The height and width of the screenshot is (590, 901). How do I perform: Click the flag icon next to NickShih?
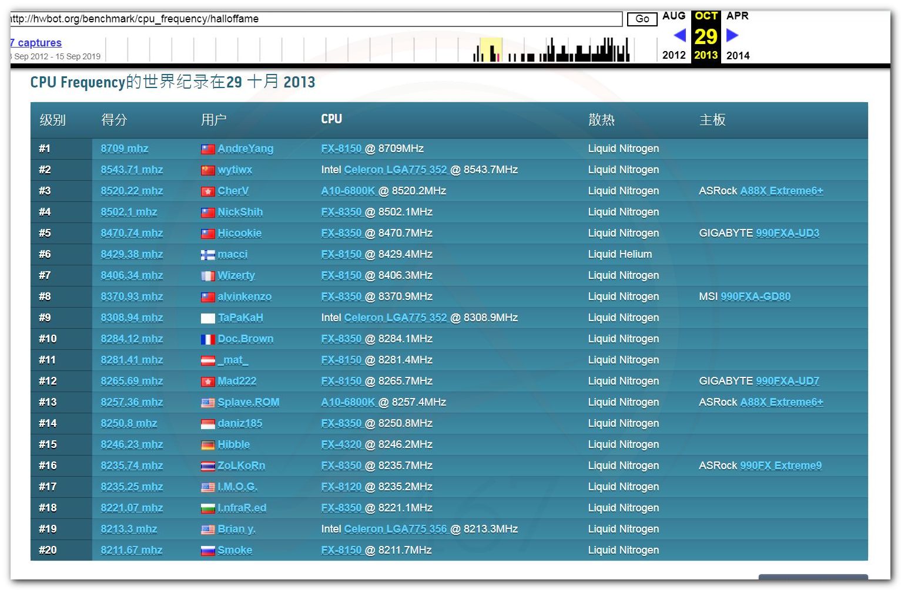207,213
